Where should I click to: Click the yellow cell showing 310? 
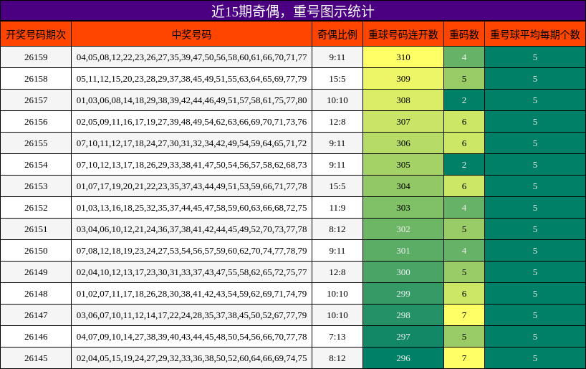[x=403, y=57]
